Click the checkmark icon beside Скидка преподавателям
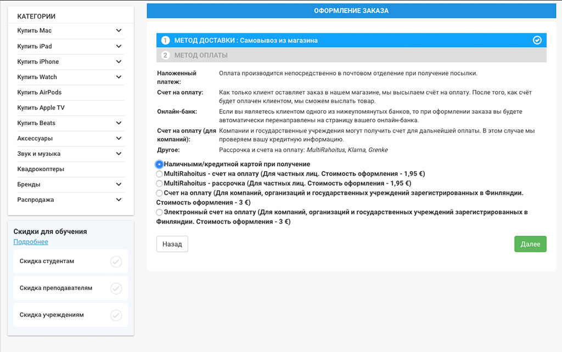 [x=116, y=288]
